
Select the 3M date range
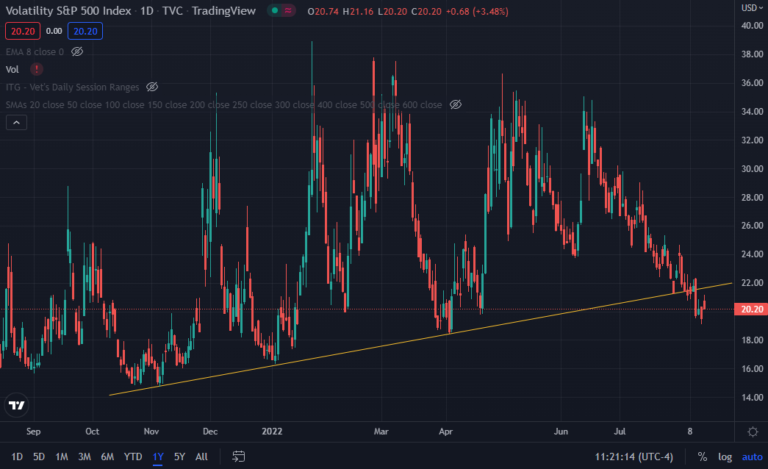tap(85, 457)
